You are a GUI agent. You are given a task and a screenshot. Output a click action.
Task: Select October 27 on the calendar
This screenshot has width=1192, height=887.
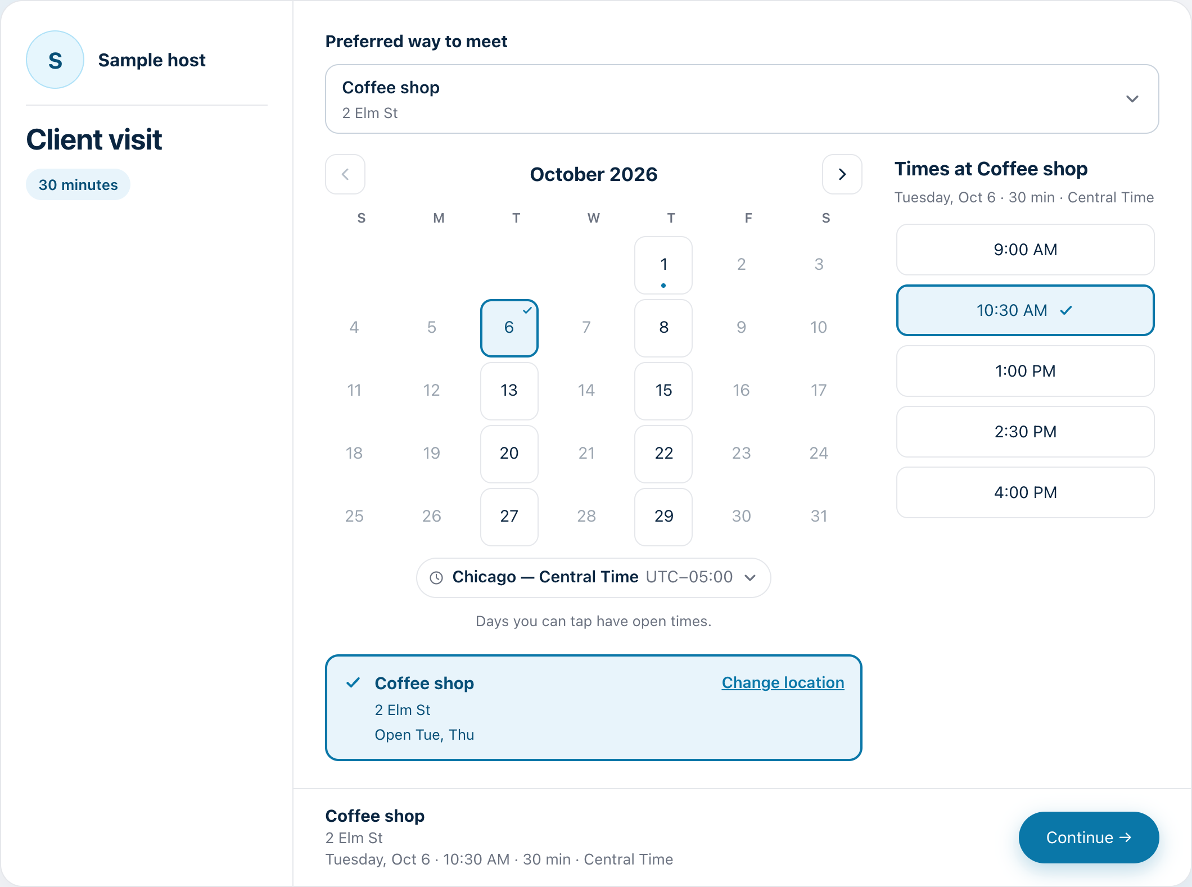coord(509,517)
